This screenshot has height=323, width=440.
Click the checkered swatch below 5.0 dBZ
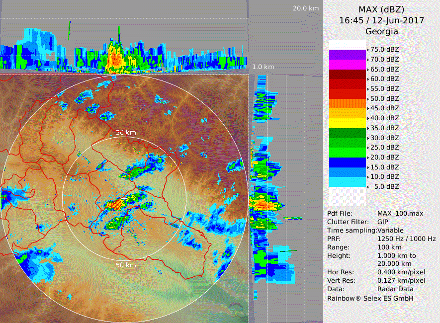click(x=347, y=196)
